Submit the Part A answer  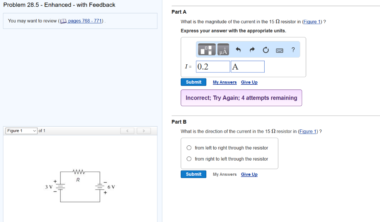[x=193, y=82]
